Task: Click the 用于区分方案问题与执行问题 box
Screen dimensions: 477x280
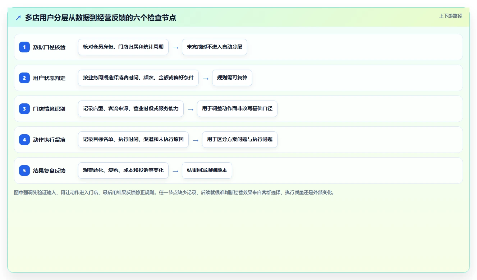Action: (240, 140)
